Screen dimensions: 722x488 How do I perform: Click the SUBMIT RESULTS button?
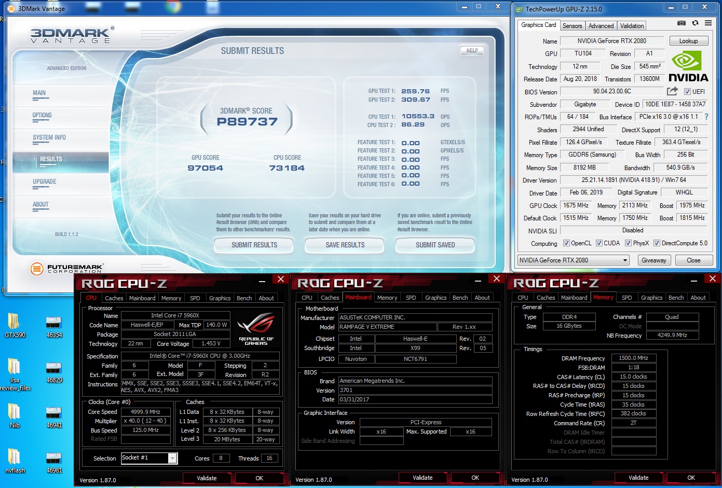(254, 245)
